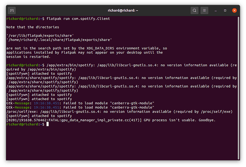246x167 pixels.
Task: Maximize the terminal window
Action: coord(225,10)
